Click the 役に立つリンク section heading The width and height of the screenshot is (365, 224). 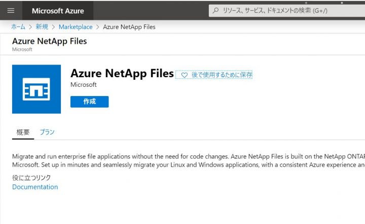pyautogui.click(x=31, y=177)
